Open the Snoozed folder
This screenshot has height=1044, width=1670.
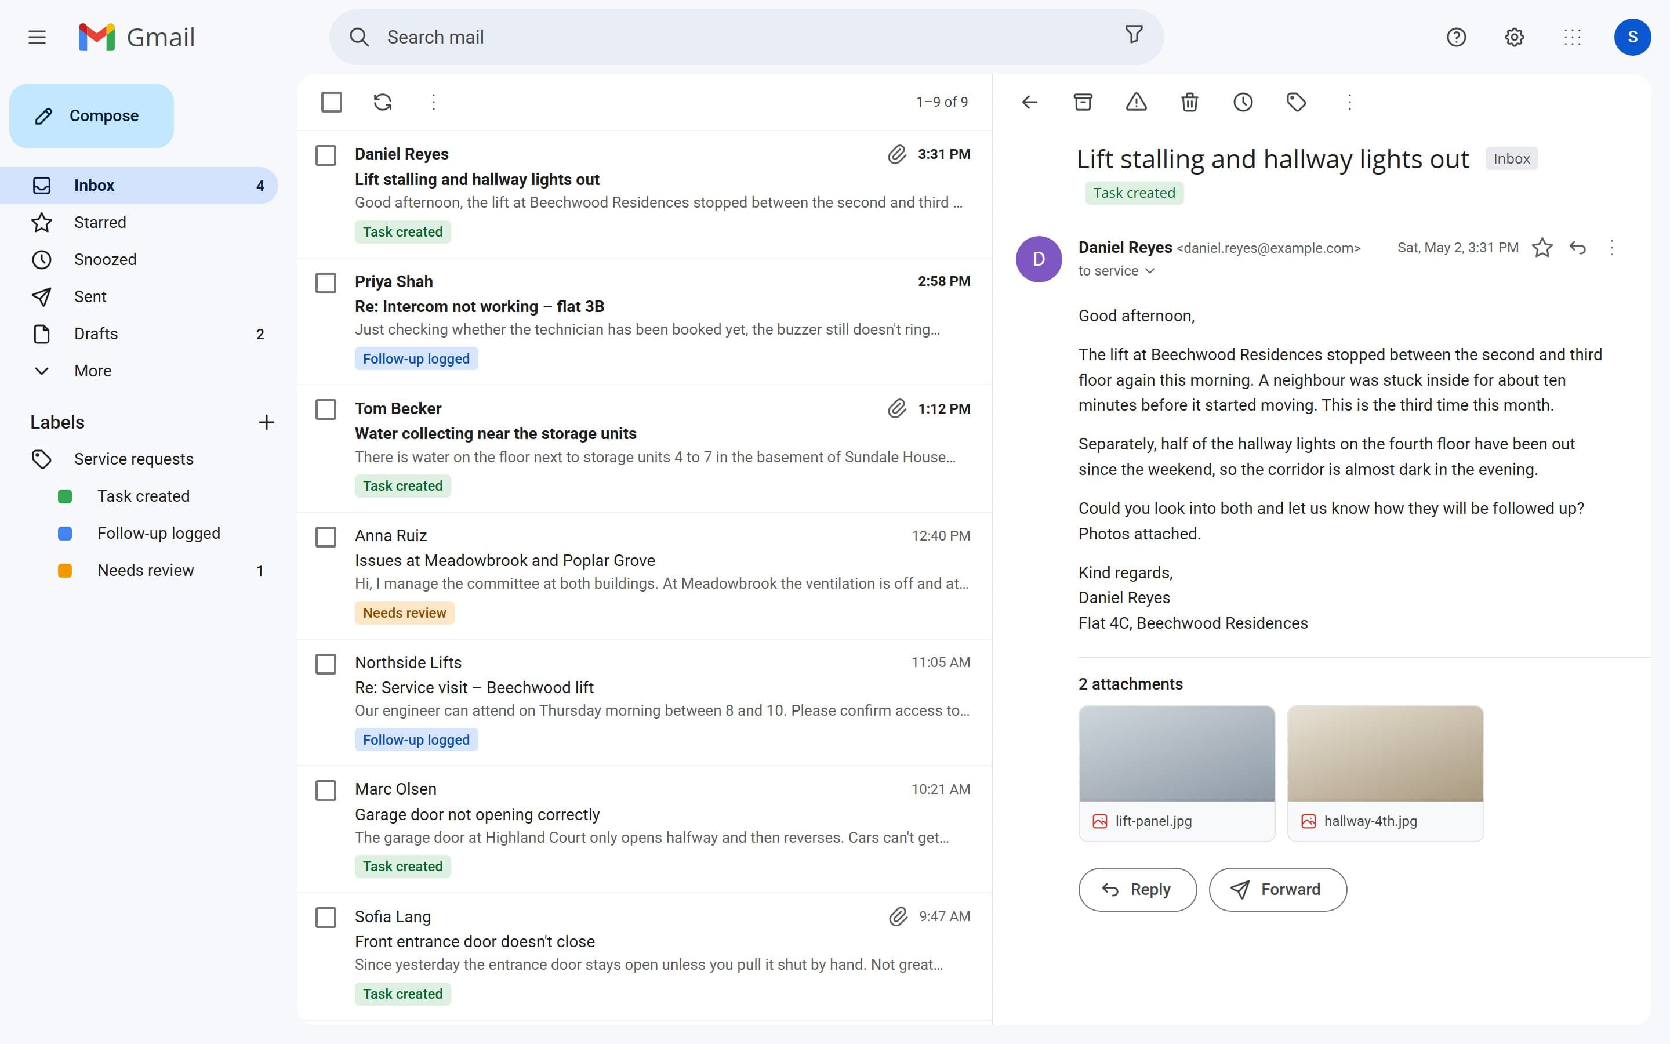coord(139,260)
